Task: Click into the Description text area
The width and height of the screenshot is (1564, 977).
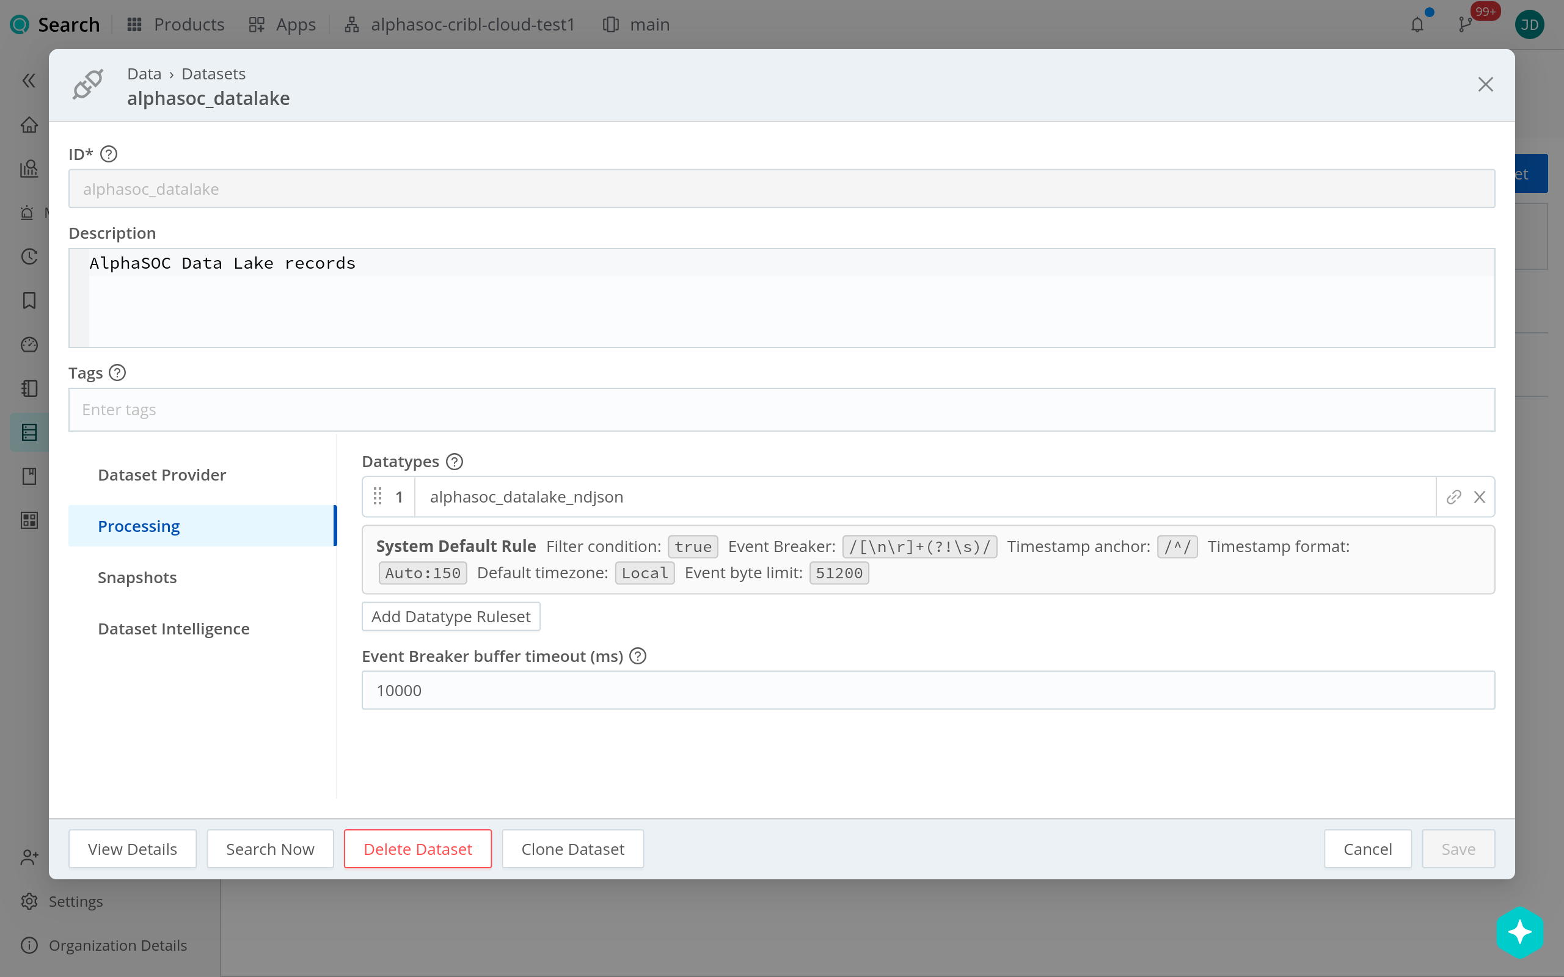Action: pos(781,298)
